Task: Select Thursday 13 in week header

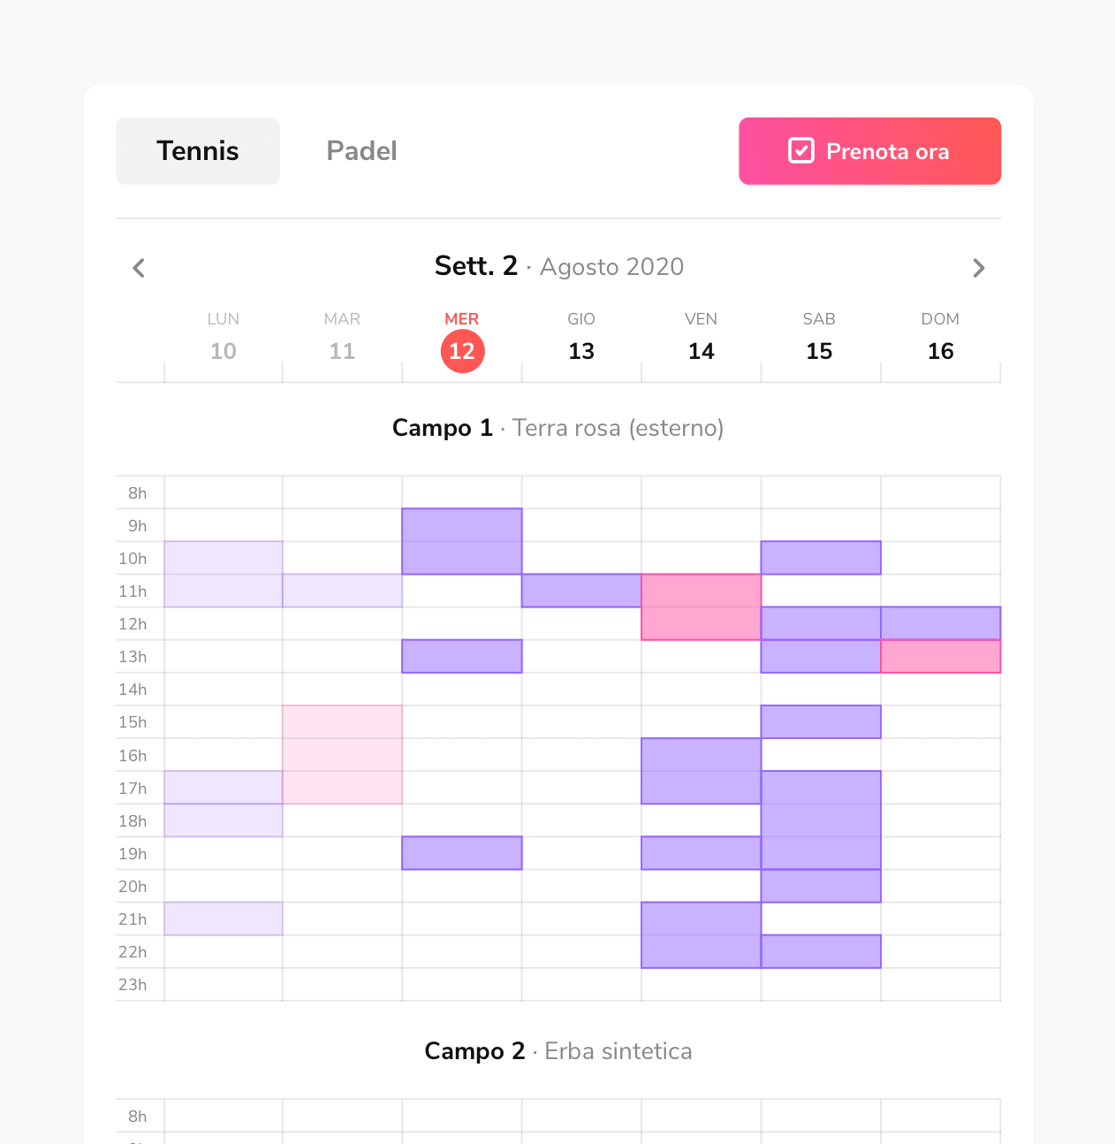Action: pyautogui.click(x=581, y=351)
